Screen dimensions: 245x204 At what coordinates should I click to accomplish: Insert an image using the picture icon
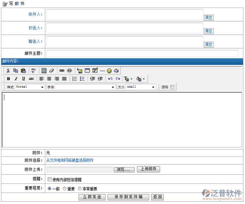point(80,71)
